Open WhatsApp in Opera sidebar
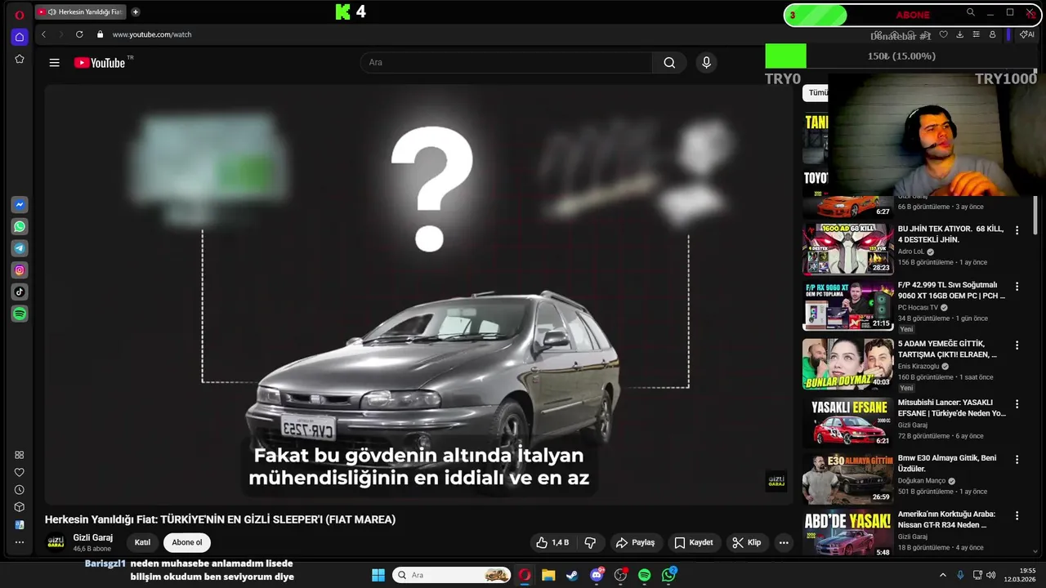 [20, 226]
